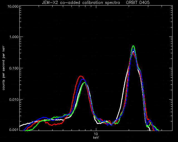Click the blue small bump after right peak

click(x=150, y=120)
